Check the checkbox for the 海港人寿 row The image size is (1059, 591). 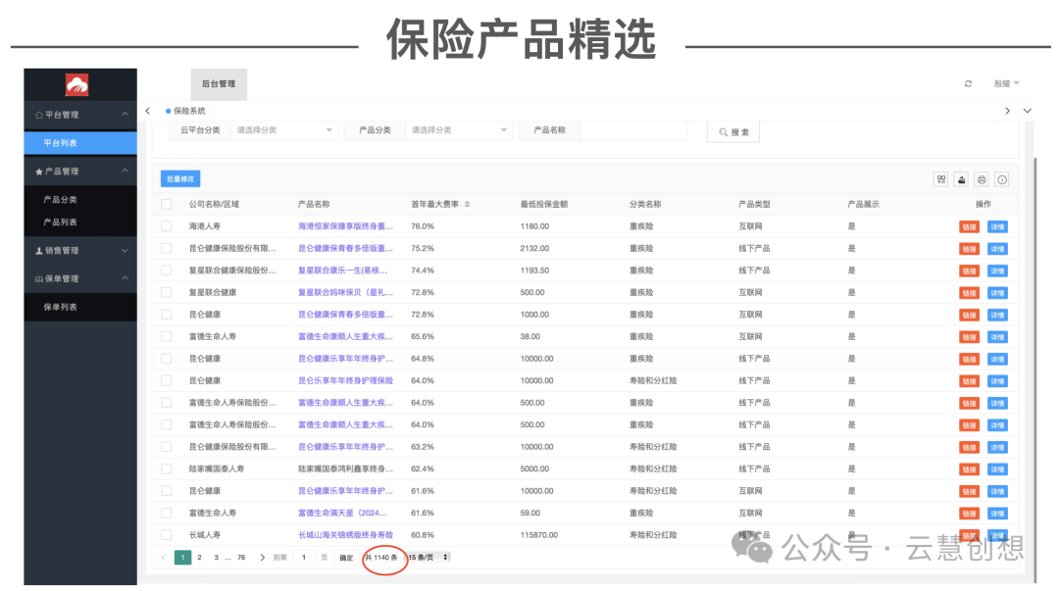[x=166, y=225]
